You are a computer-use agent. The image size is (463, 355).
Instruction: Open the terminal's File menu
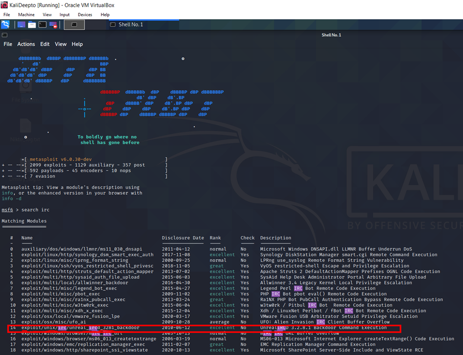click(8, 44)
